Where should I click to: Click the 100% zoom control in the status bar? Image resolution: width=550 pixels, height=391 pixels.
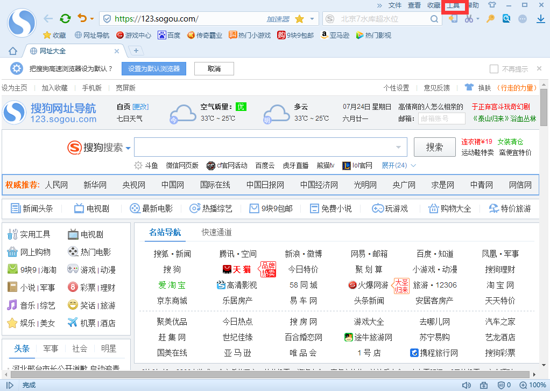532,385
